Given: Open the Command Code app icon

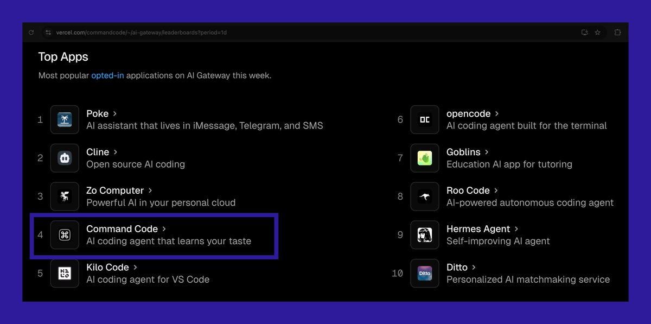Looking at the screenshot, I should (65, 235).
